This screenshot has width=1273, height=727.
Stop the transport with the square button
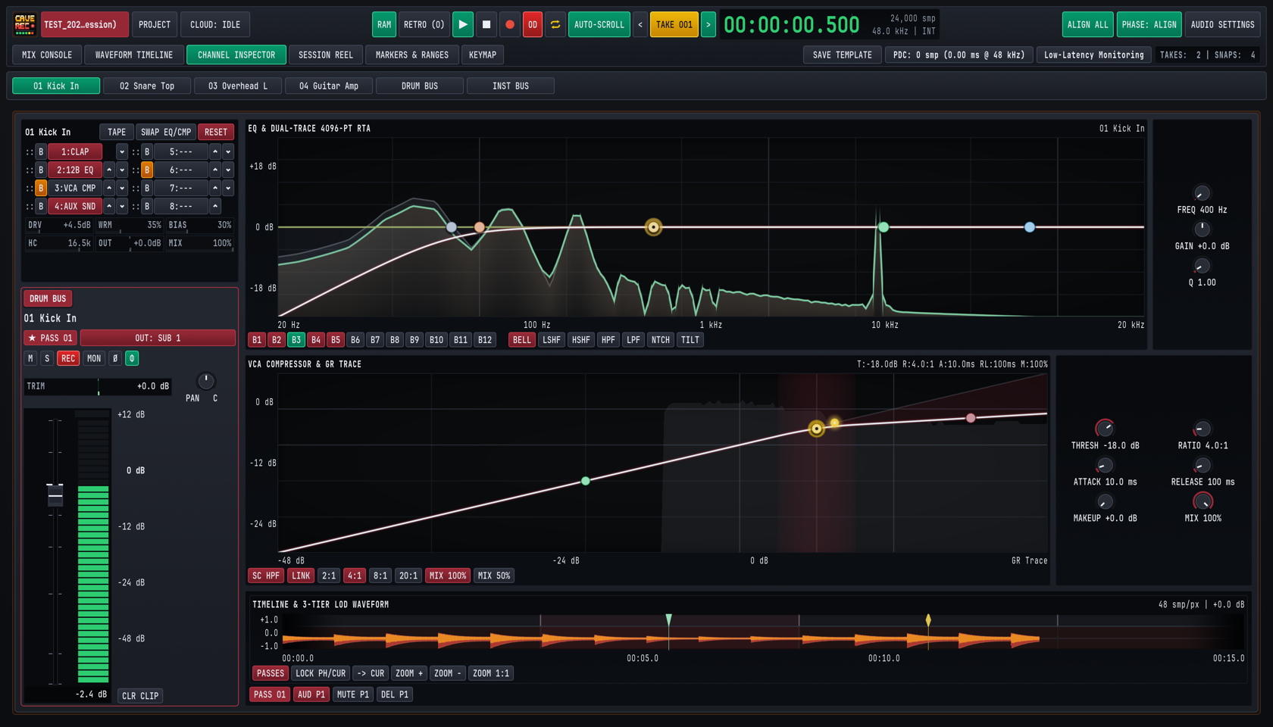coord(486,24)
